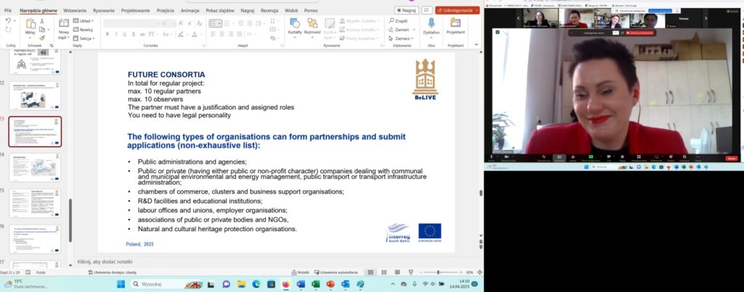Click the Undo arrow icon
The height and width of the screenshot is (292, 744).
point(9,21)
